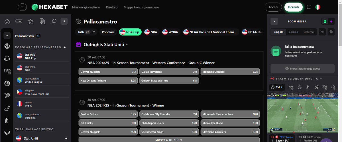Bet on Boston Celtics at 5.25
The height and width of the screenshot is (142, 342).
[x=108, y=114]
